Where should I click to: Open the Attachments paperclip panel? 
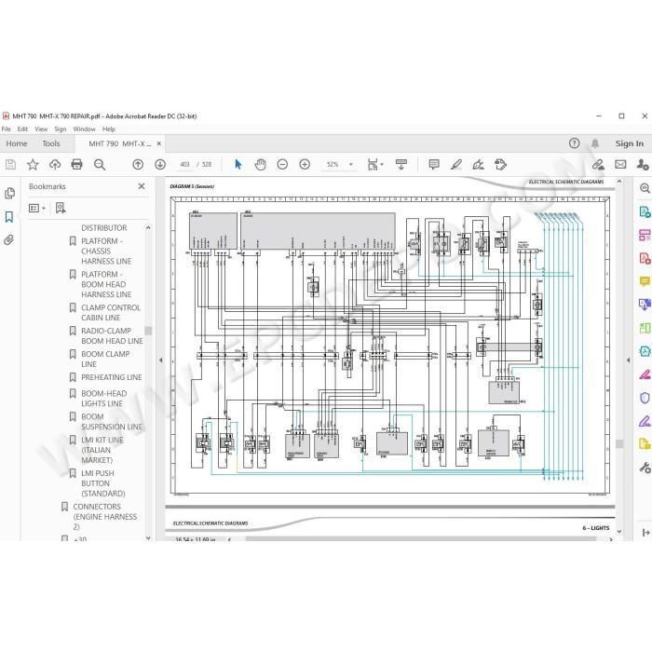coord(9,240)
